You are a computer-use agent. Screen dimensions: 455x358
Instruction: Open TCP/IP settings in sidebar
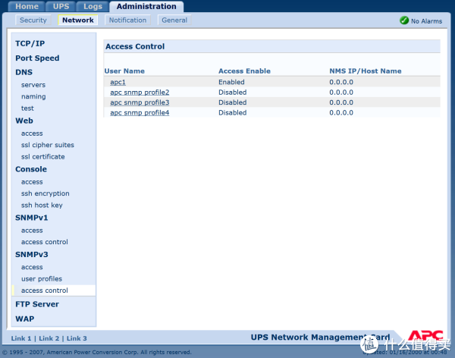[30, 43]
